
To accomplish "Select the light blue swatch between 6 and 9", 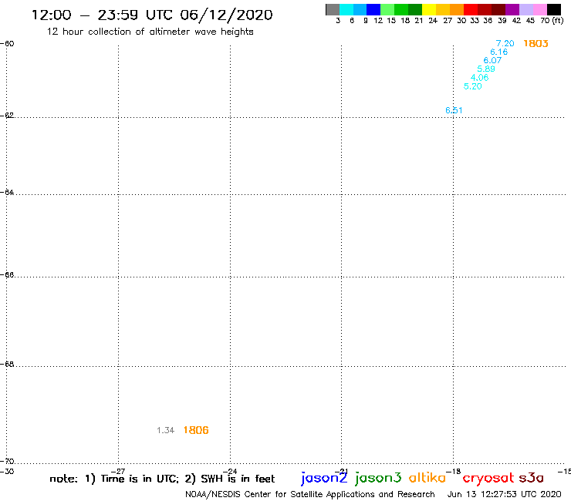I will click(x=360, y=9).
